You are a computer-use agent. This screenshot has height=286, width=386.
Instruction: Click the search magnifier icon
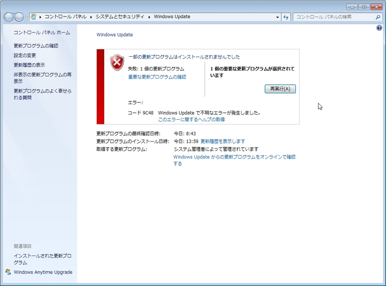378,17
